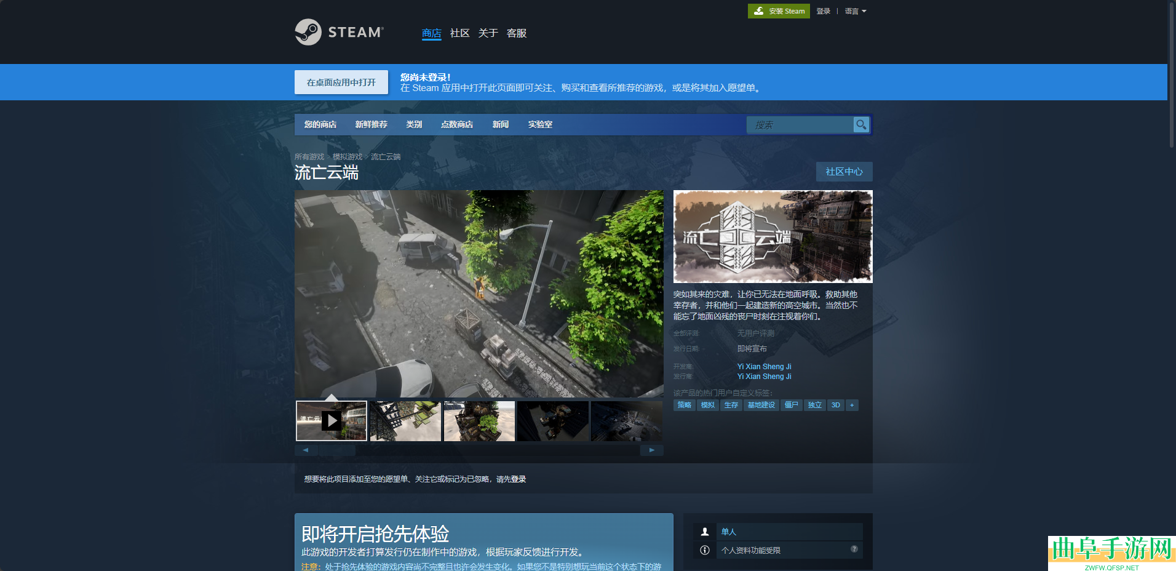Click the 策略 tag
The image size is (1176, 571).
(x=685, y=405)
